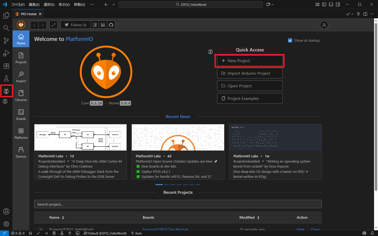The width and height of the screenshot is (378, 236).
Task: Close the PIO Home tab
Action: point(40,14)
